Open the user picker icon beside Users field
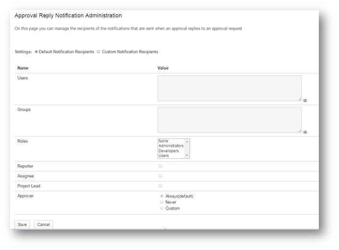 coord(305,100)
